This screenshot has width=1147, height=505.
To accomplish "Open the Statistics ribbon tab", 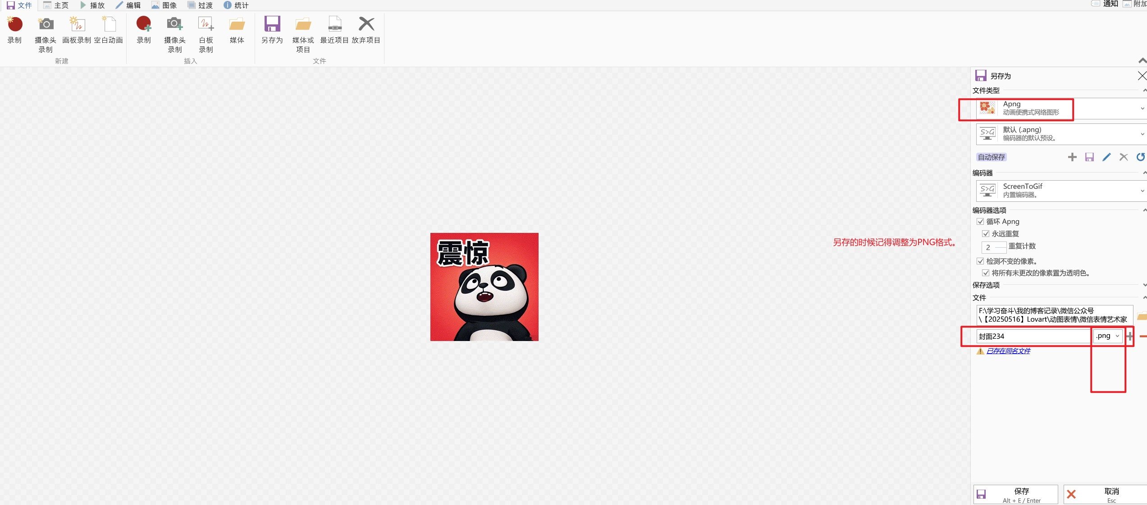I will pyautogui.click(x=237, y=5).
